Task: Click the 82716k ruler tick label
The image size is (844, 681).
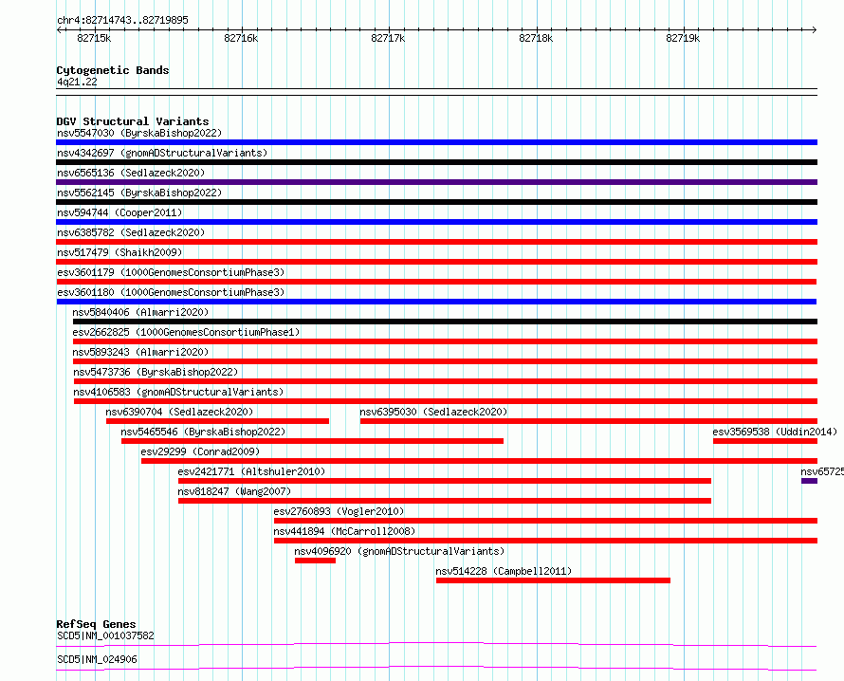Action: [x=241, y=38]
